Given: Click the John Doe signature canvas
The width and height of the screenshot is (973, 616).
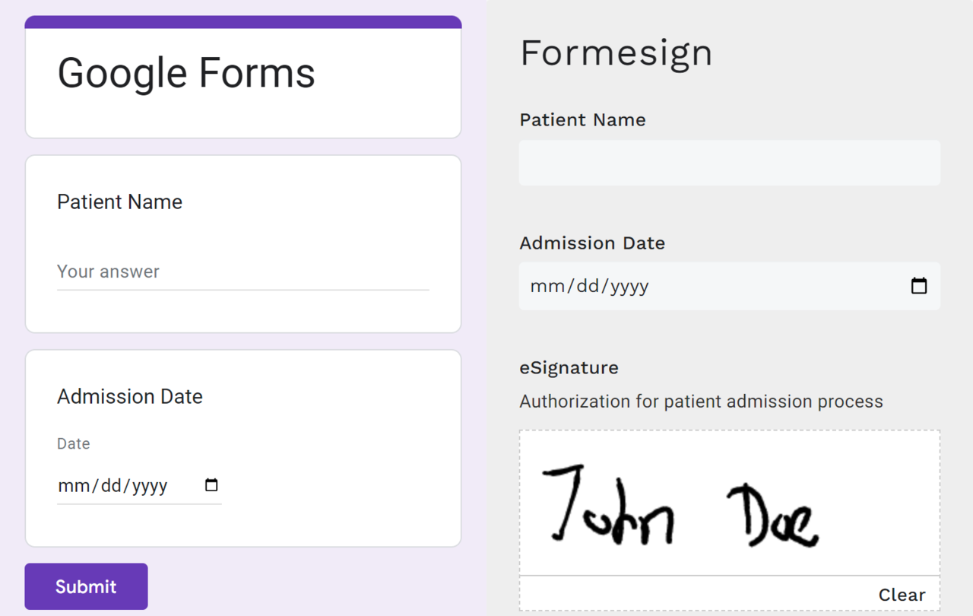Looking at the screenshot, I should coord(729,503).
